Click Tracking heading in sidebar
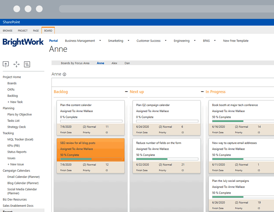This screenshot has height=212, width=274. [8, 133]
